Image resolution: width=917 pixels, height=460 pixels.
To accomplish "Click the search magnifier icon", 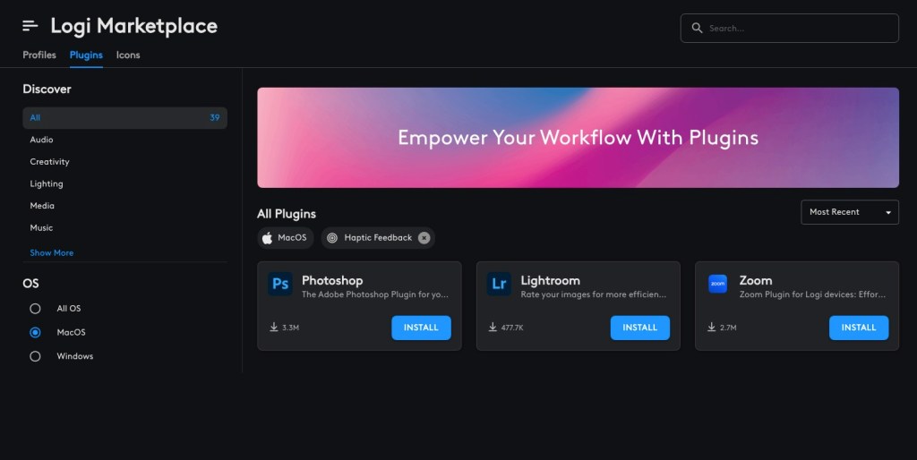I will tap(697, 28).
